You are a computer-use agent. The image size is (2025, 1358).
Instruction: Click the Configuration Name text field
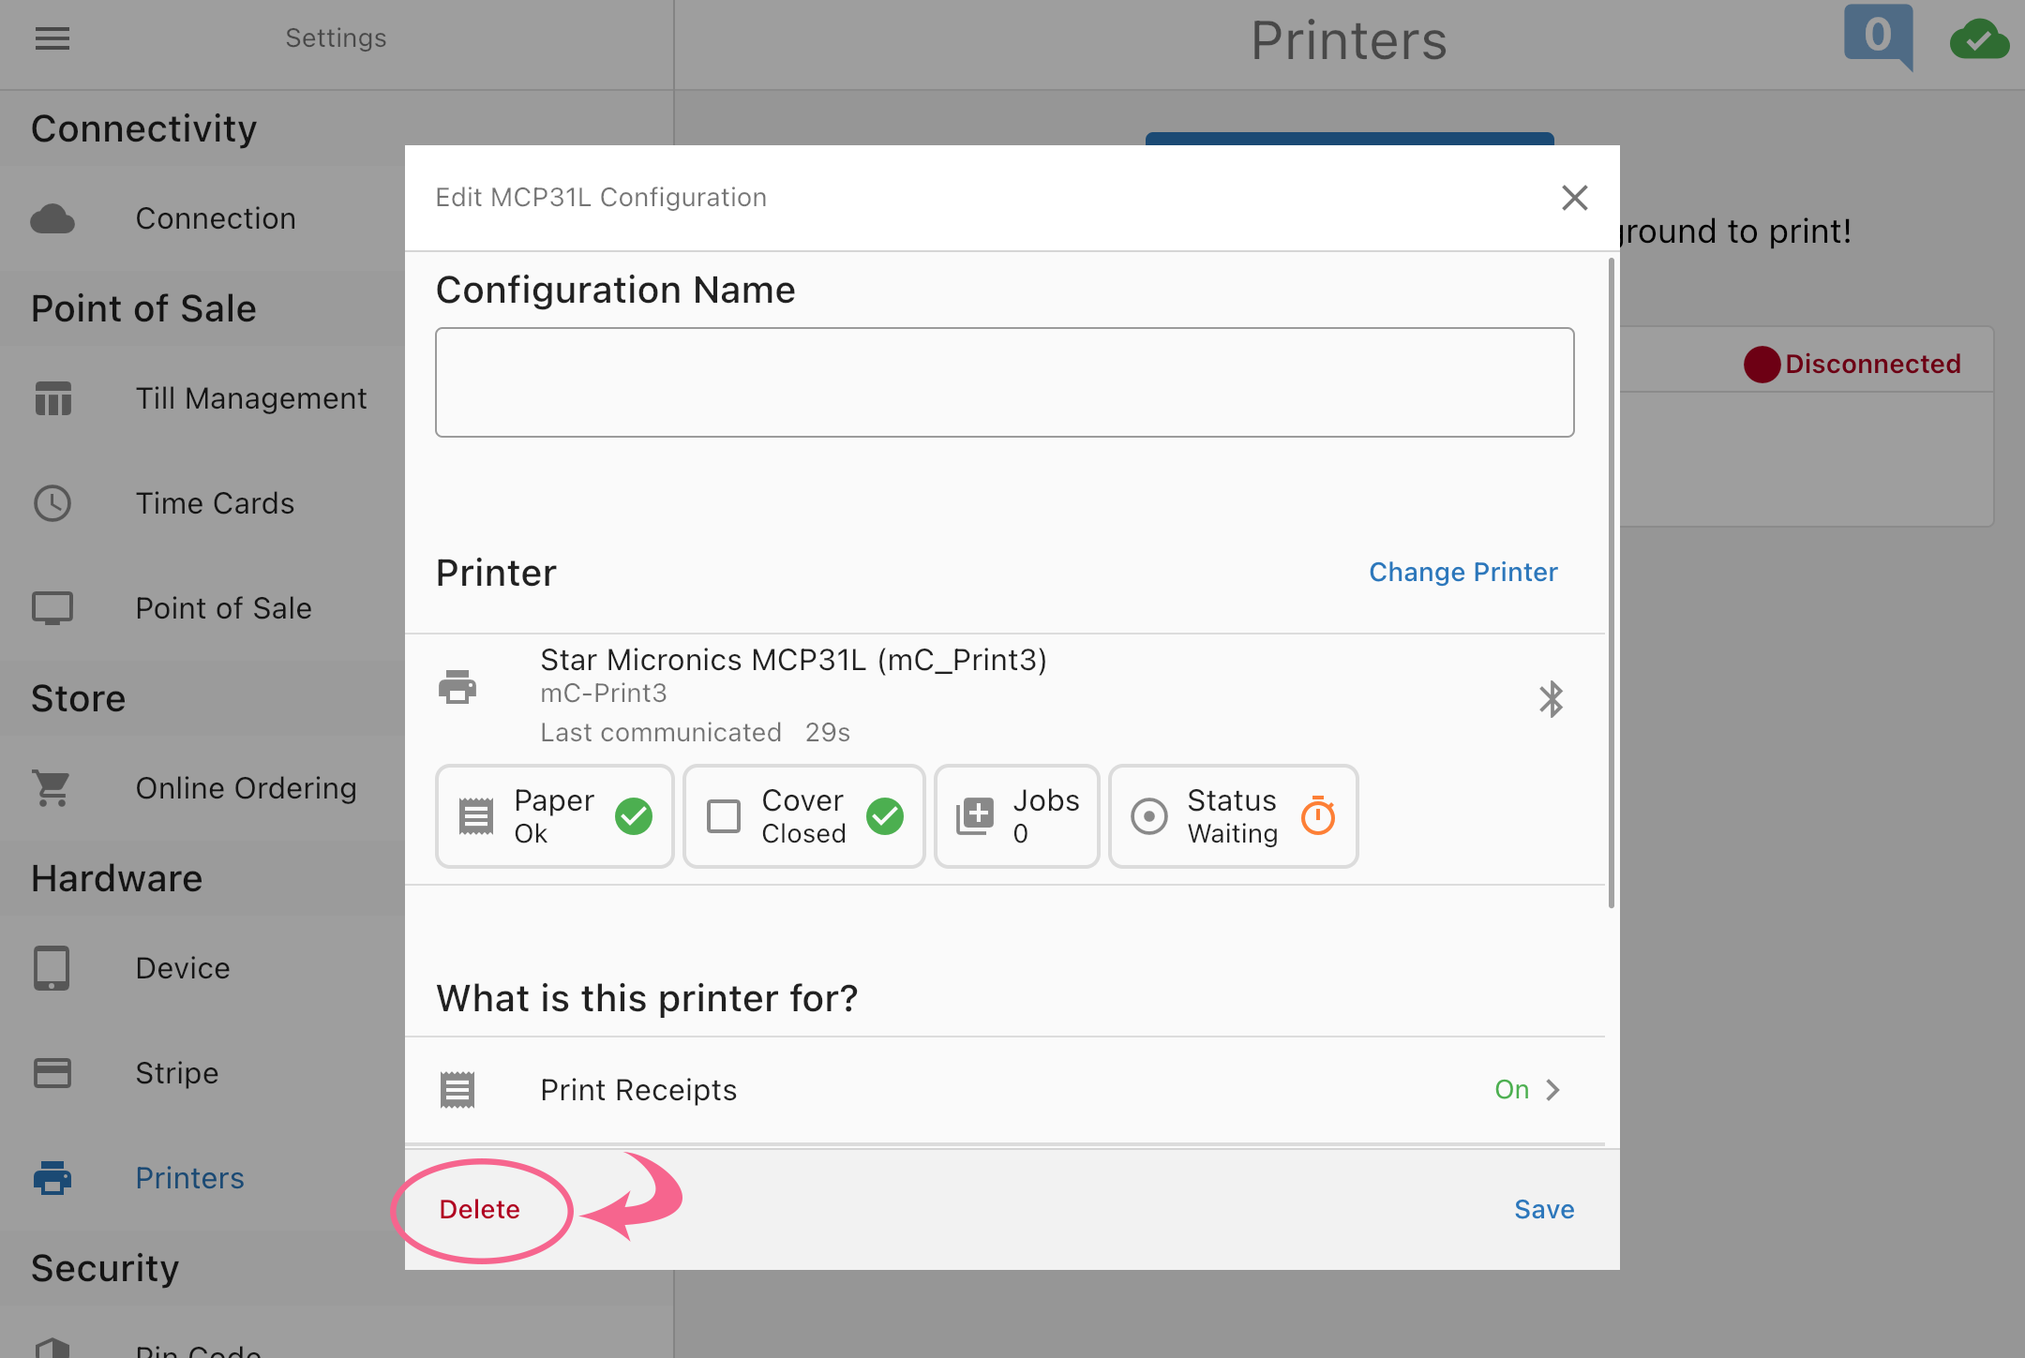pyautogui.click(x=1004, y=382)
